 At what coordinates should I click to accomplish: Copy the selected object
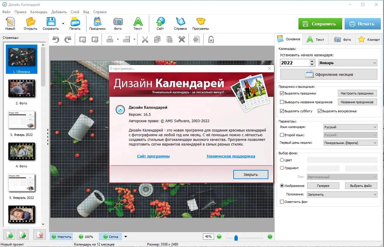pos(157,39)
